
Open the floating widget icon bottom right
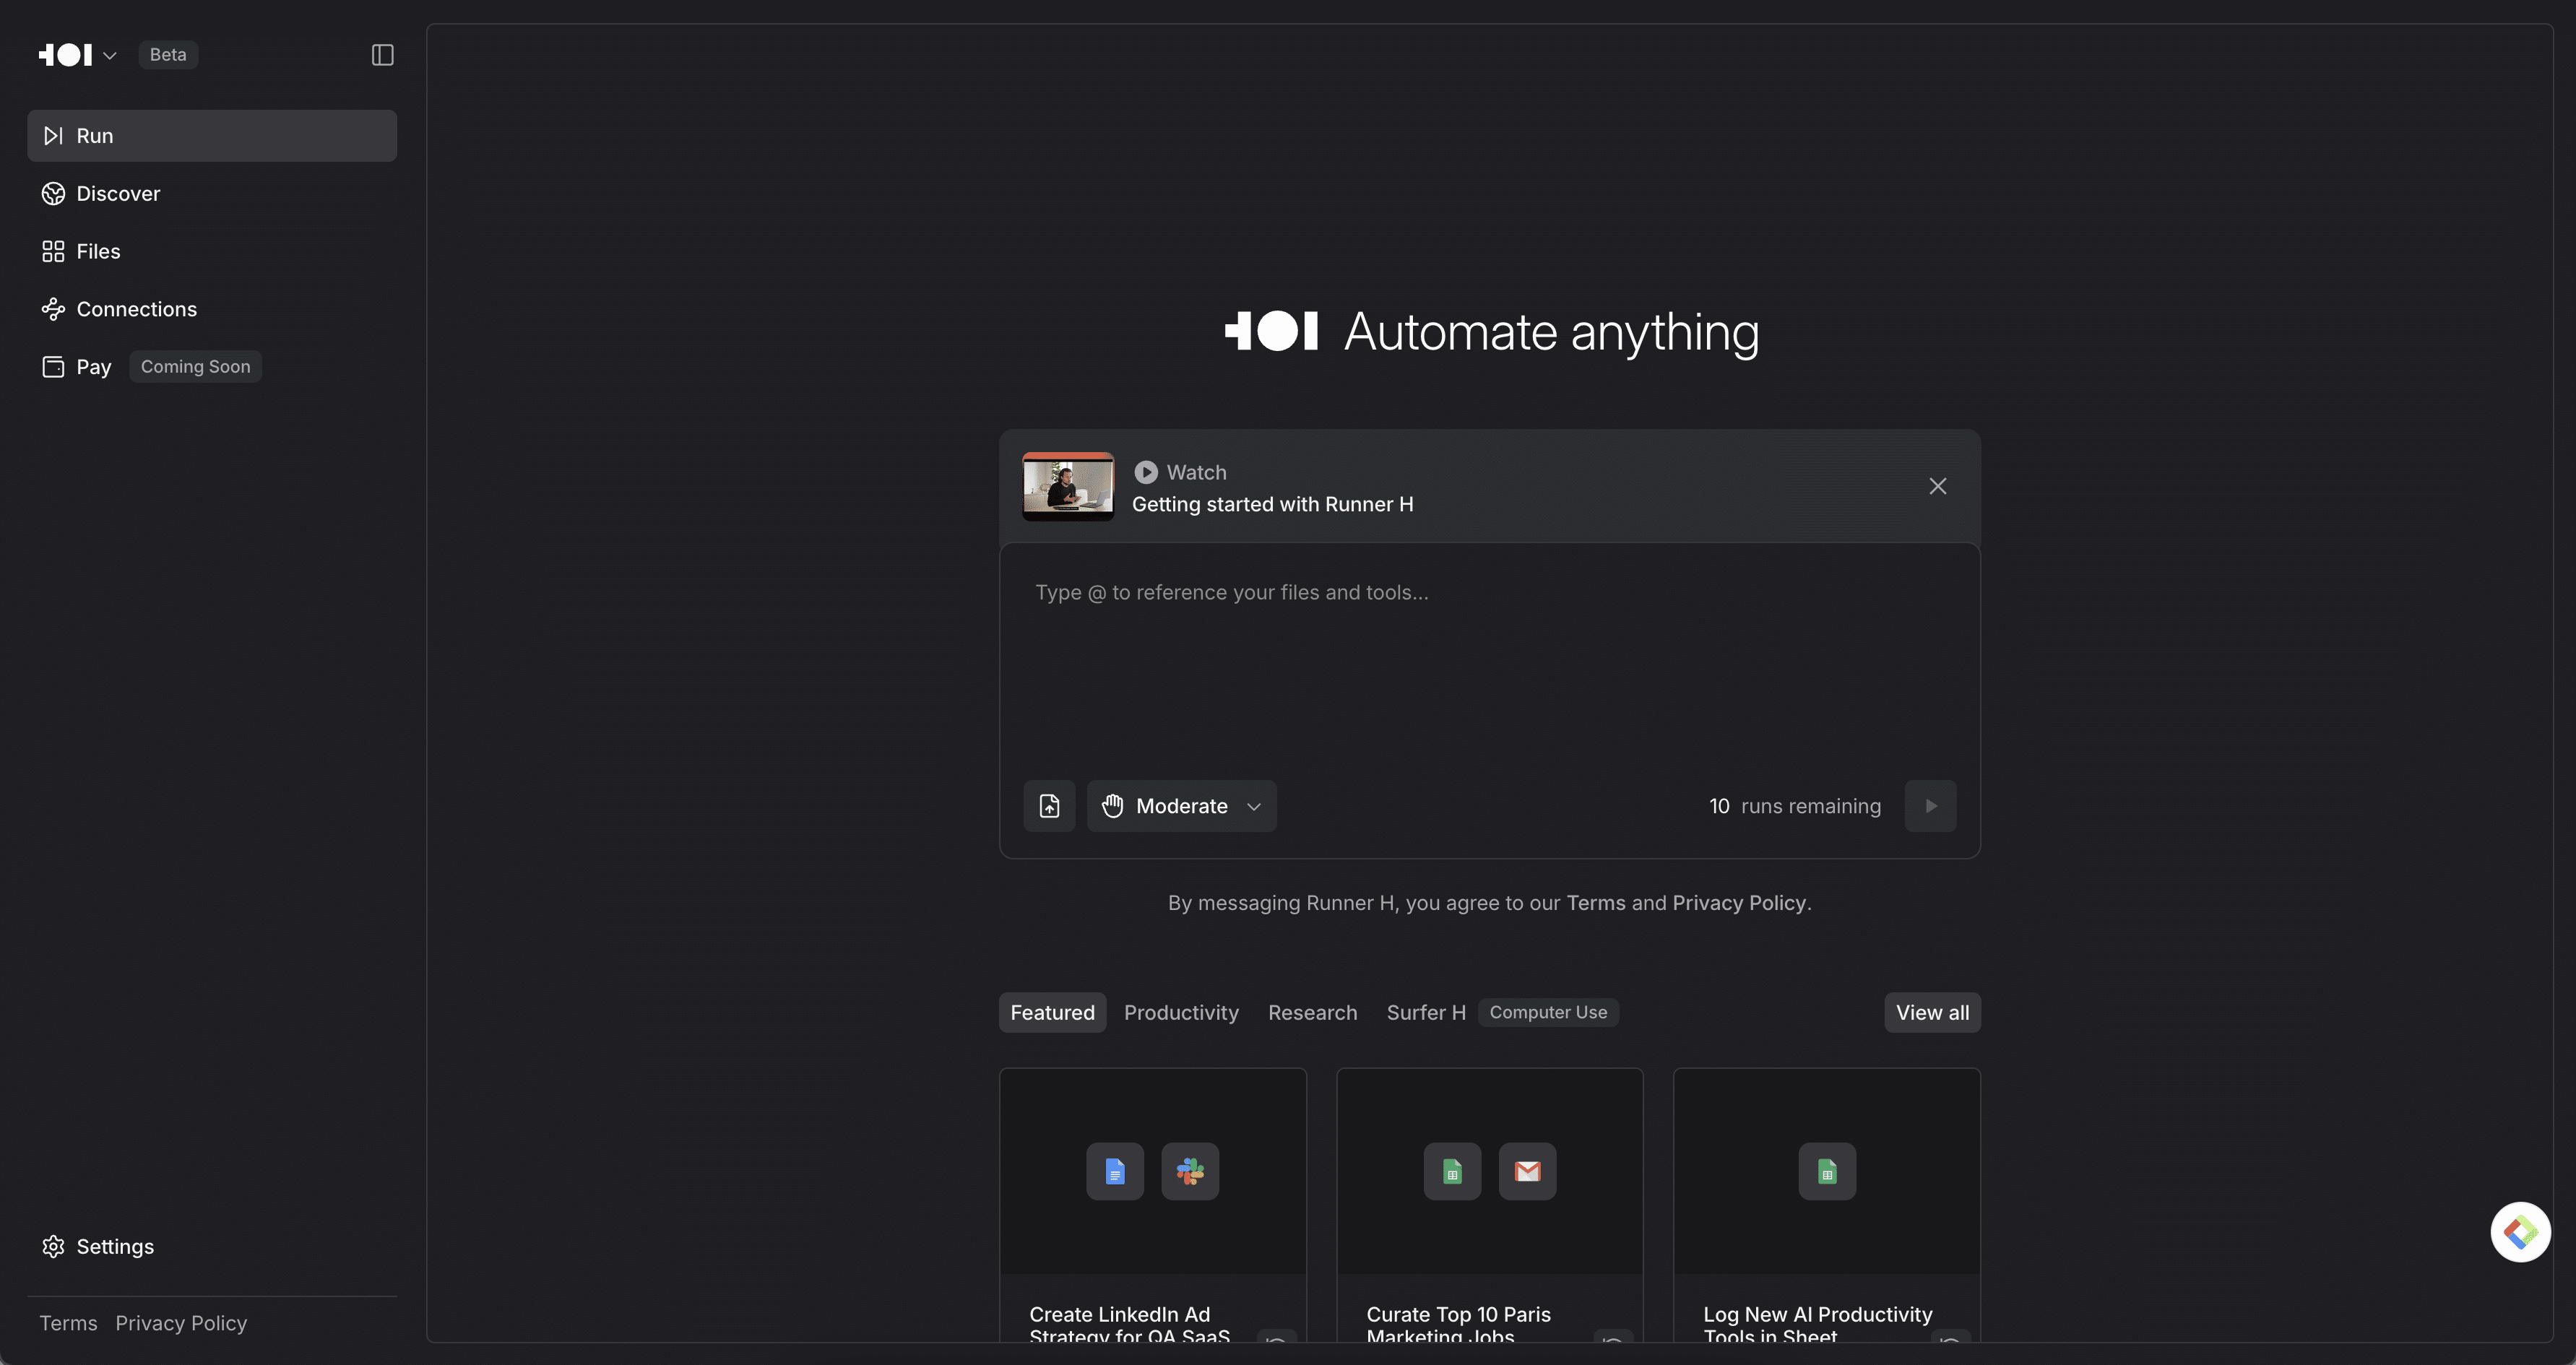coord(2520,1232)
